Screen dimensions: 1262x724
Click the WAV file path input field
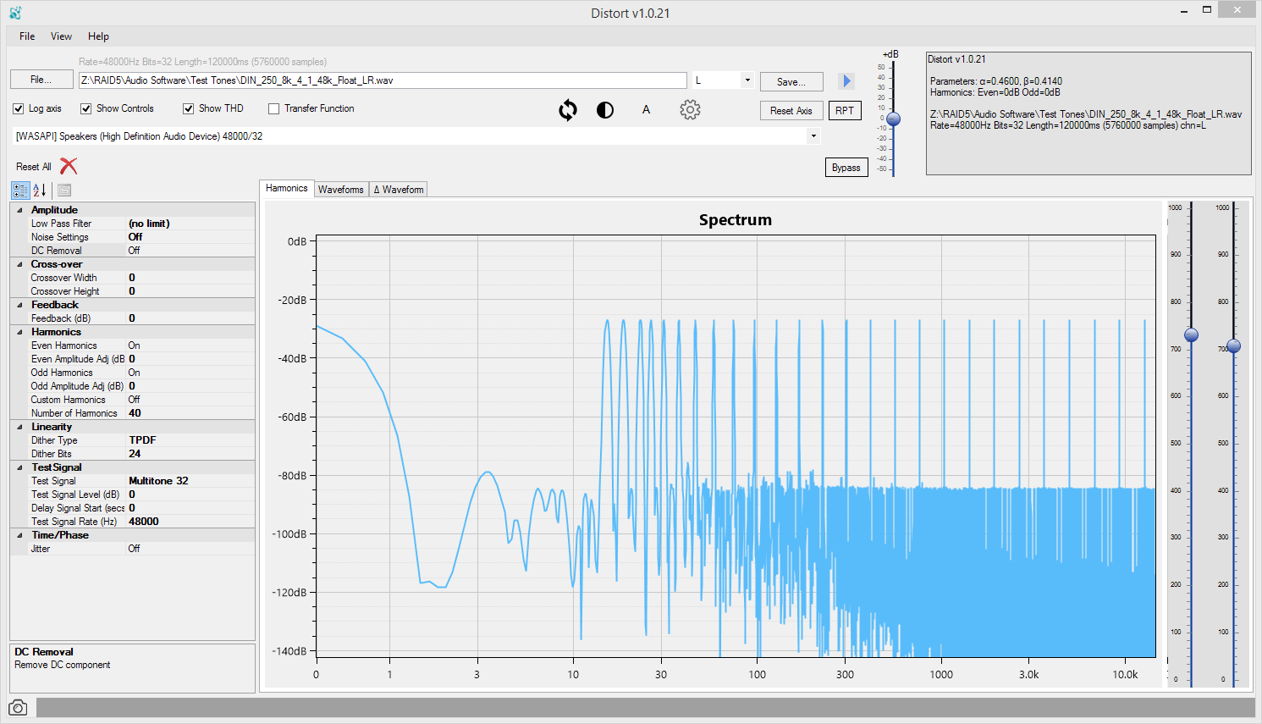coord(383,80)
